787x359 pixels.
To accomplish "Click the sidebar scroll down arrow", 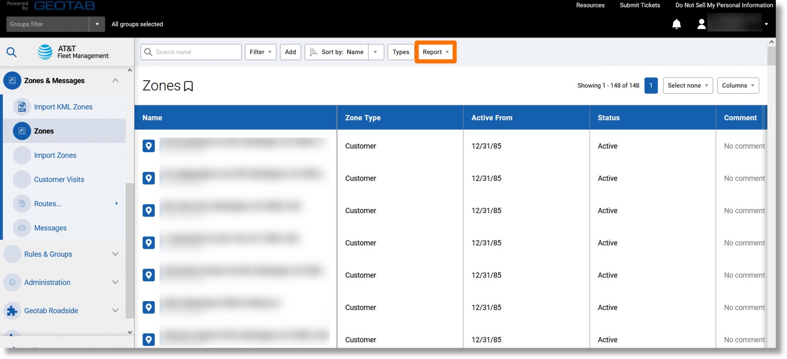I will coord(130,332).
